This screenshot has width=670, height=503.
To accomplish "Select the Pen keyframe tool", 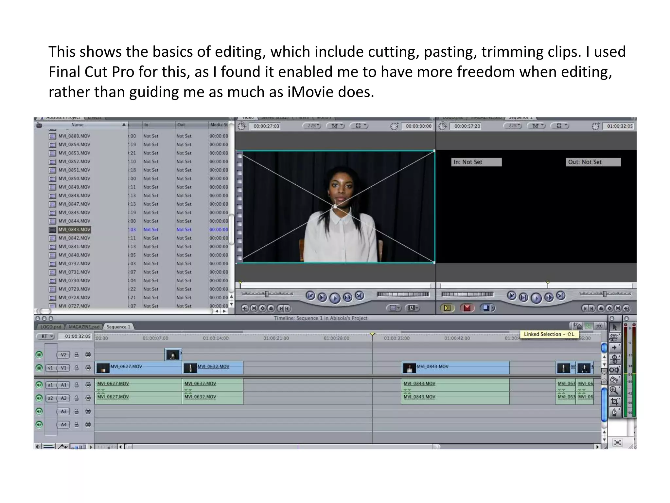I will pos(614,412).
